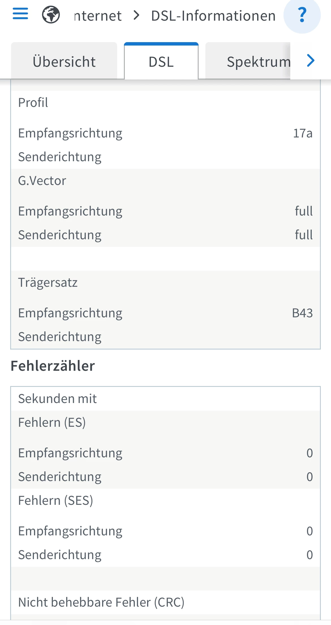Click Nicht behebbare Fehler (CRC) row

tap(101, 602)
